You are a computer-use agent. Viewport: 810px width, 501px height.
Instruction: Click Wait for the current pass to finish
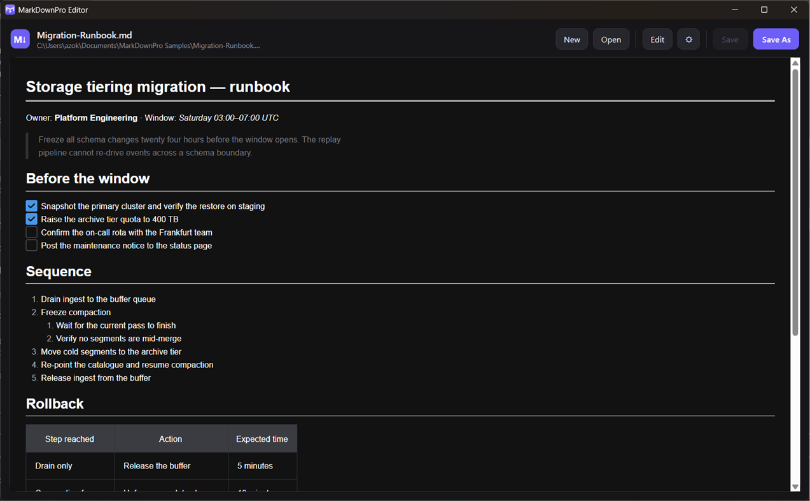116,325
